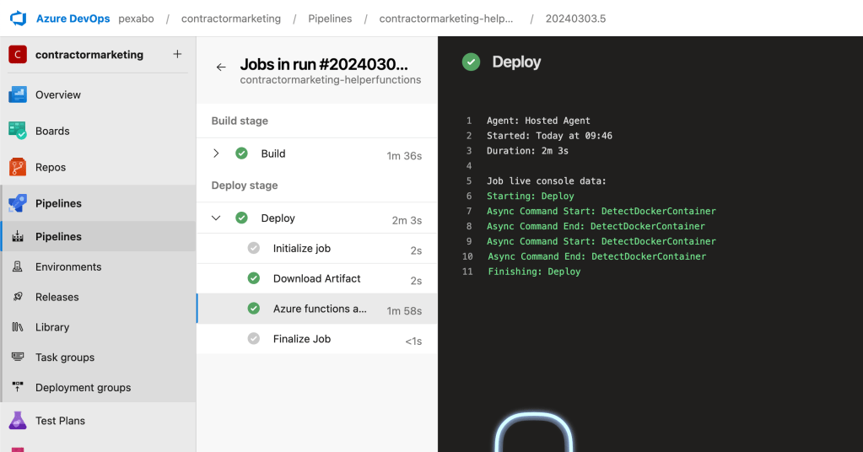Click the Build success status icon

(241, 153)
